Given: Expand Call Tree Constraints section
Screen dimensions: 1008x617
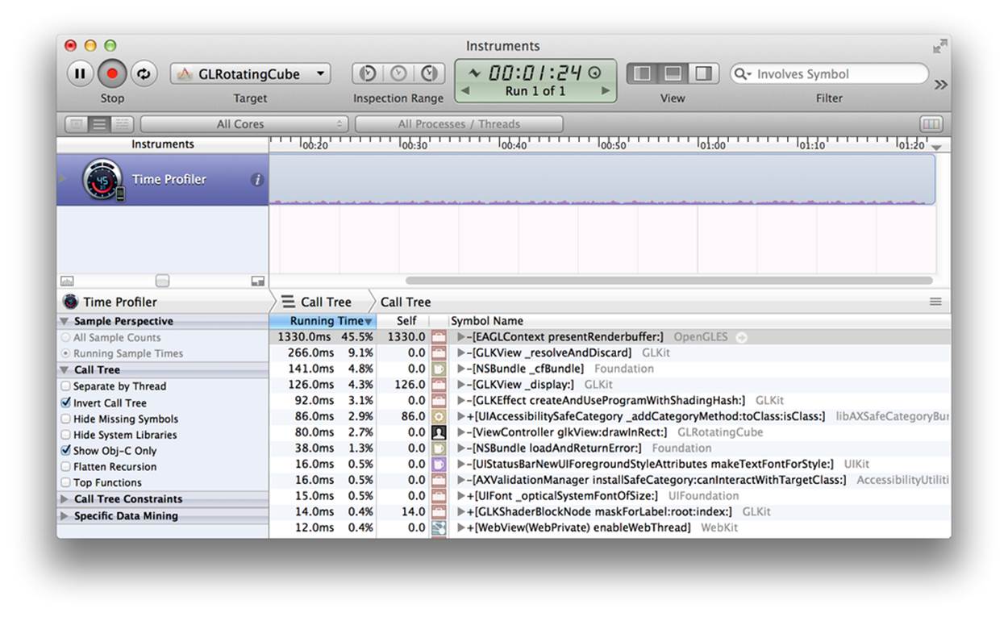Looking at the screenshot, I should click(x=64, y=499).
